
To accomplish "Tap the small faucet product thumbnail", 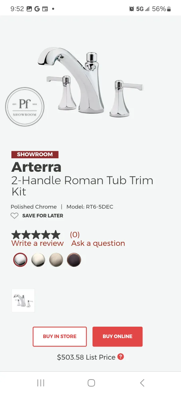I will 23,300.
